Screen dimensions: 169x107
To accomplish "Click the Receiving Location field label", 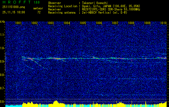I will pyautogui.click(x=63, y=6).
